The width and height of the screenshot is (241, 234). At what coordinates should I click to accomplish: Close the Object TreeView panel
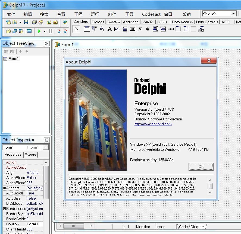pyautogui.click(x=47, y=44)
